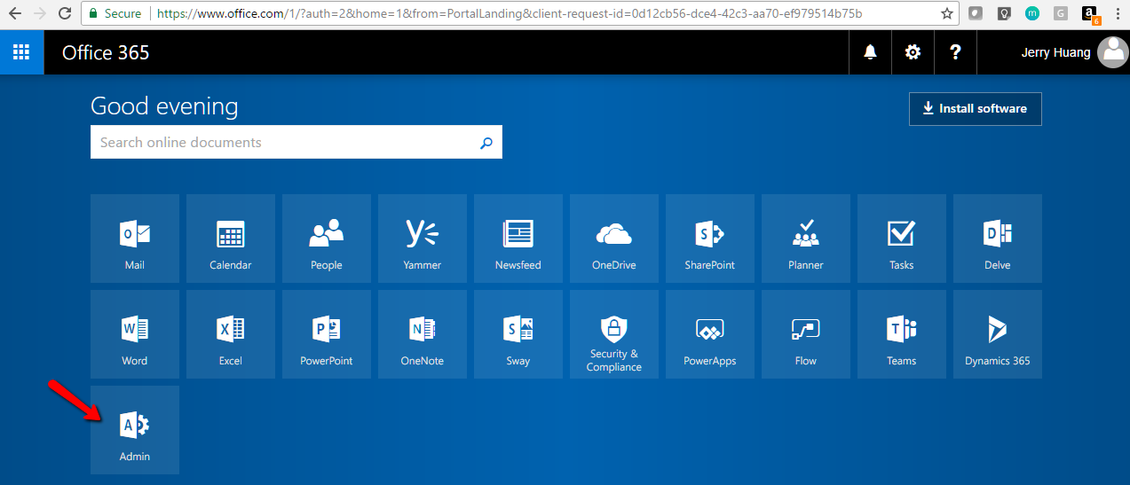The image size is (1130, 485).
Task: Open the Dynamics 365 tile
Action: pyautogui.click(x=998, y=334)
